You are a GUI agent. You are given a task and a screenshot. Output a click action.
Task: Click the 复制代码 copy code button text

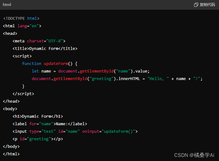tap(207, 5)
